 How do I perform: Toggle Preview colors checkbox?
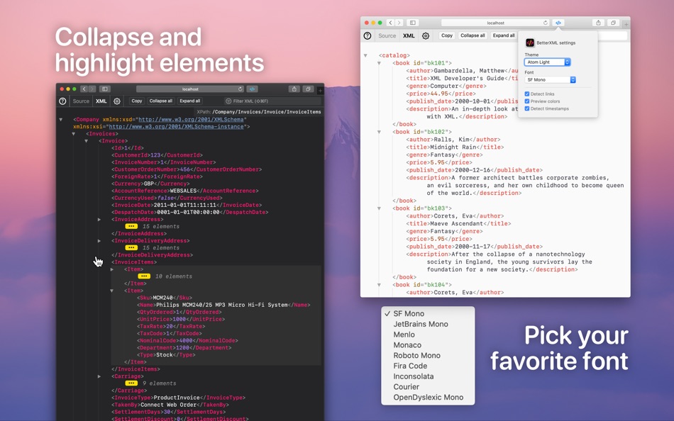(527, 101)
